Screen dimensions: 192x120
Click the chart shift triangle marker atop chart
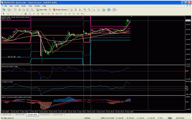pos(131,16)
